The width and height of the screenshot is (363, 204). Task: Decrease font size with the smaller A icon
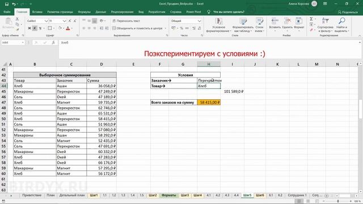point(75,21)
